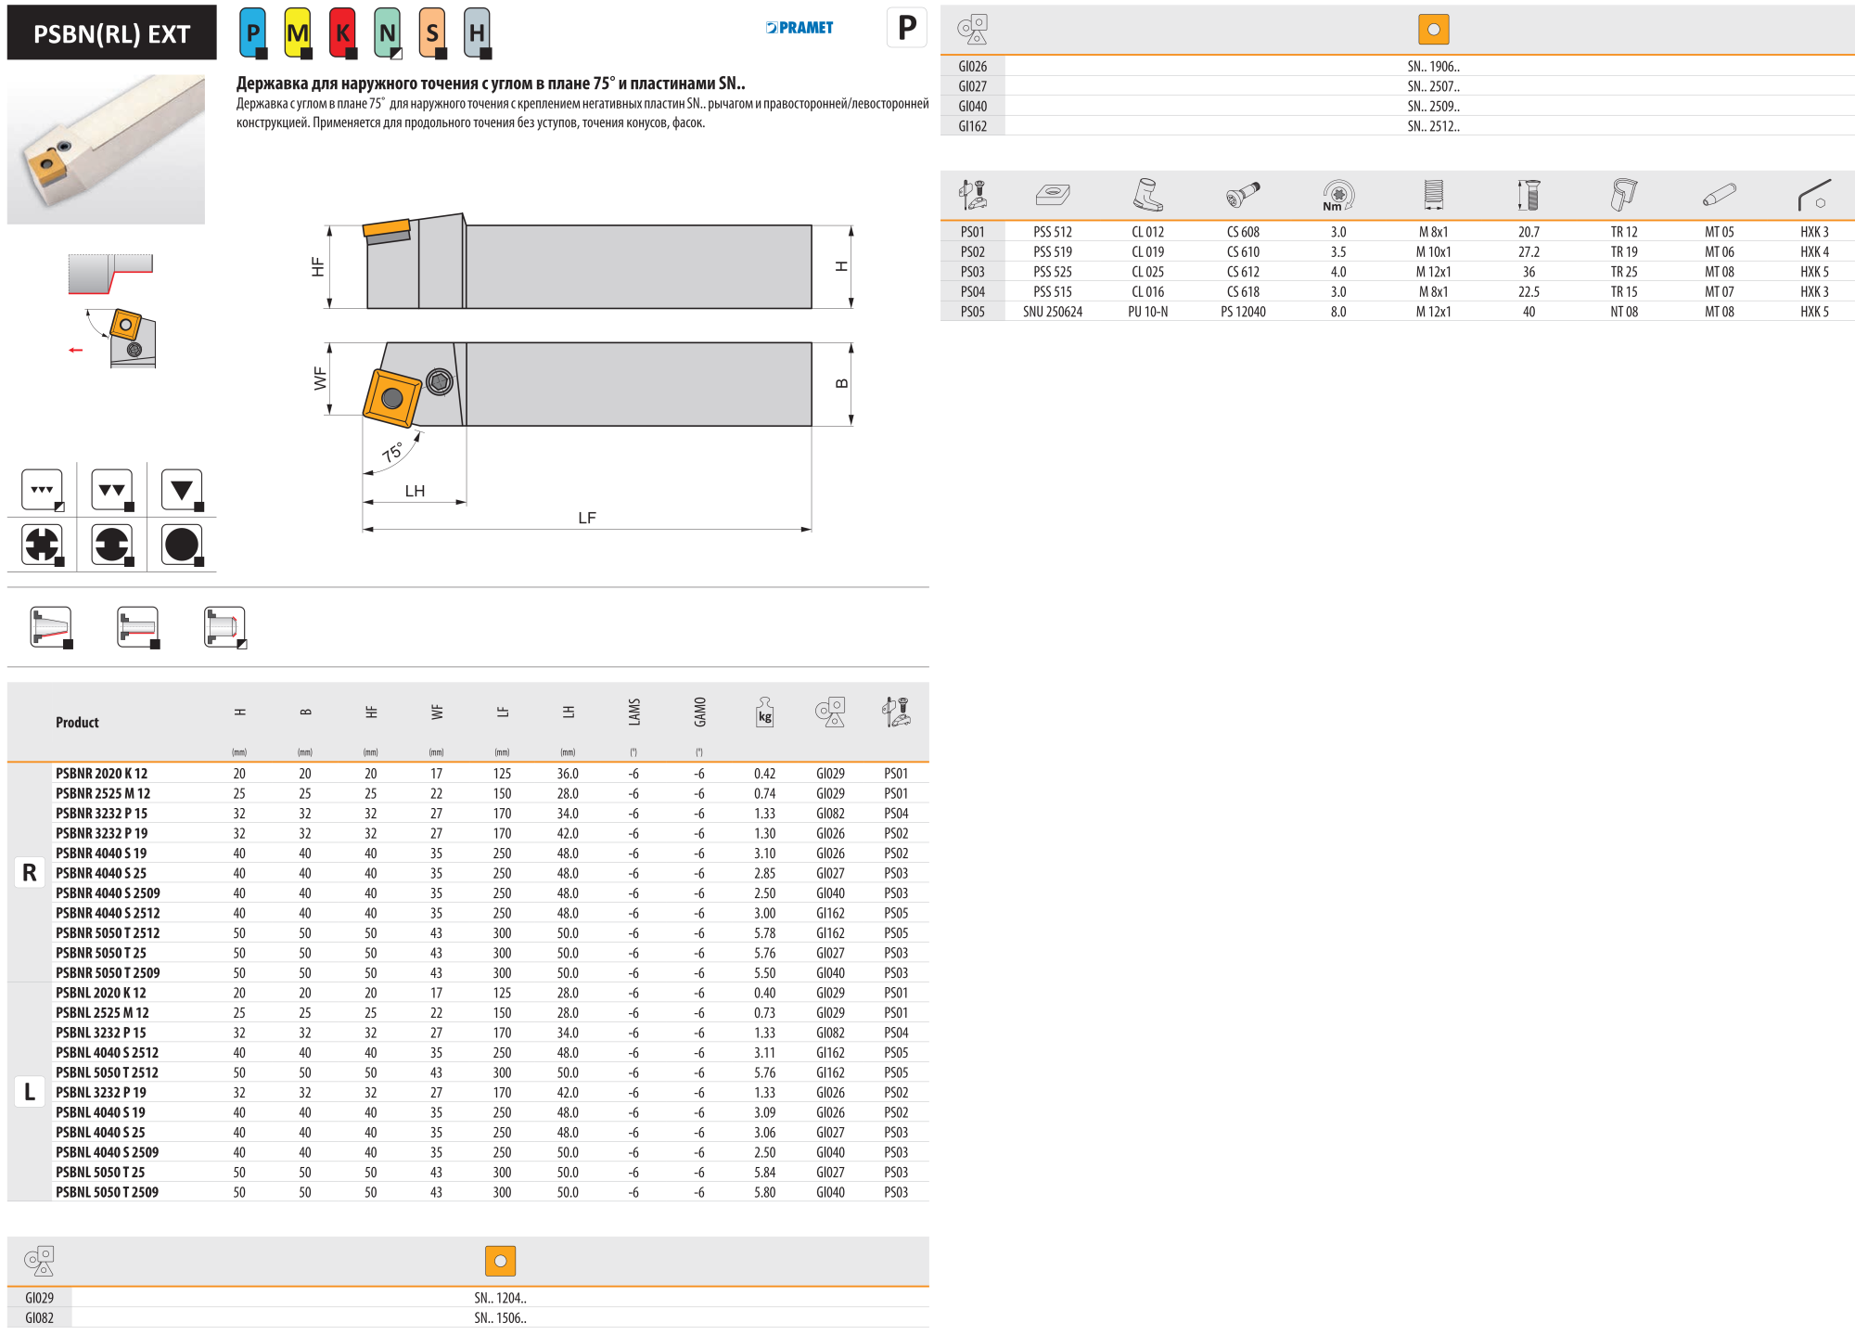Click the Pramet brand logo
Image resolution: width=1855 pixels, height=1335 pixels.
click(x=800, y=28)
